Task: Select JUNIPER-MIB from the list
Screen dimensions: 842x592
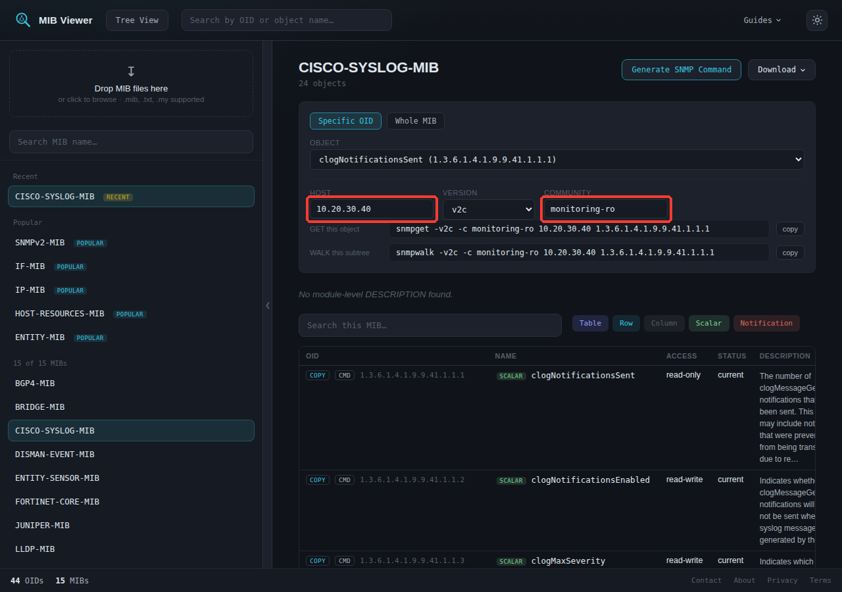Action: click(x=131, y=526)
